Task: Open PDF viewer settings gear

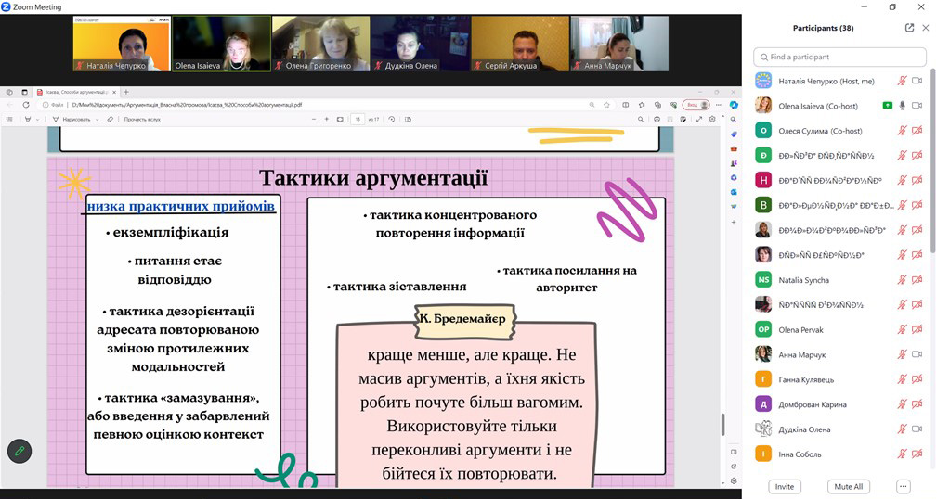Action: [712, 120]
